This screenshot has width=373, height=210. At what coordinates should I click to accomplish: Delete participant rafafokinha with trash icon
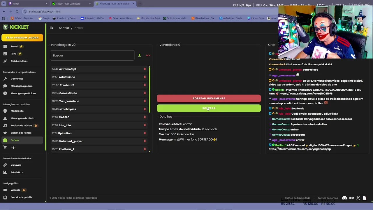145,77
